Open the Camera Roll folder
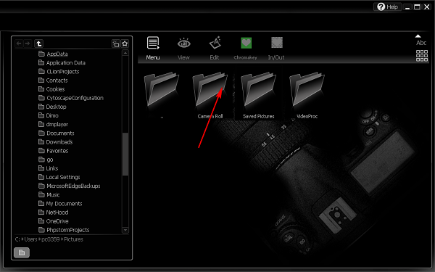This screenshot has width=435, height=272. (x=210, y=95)
